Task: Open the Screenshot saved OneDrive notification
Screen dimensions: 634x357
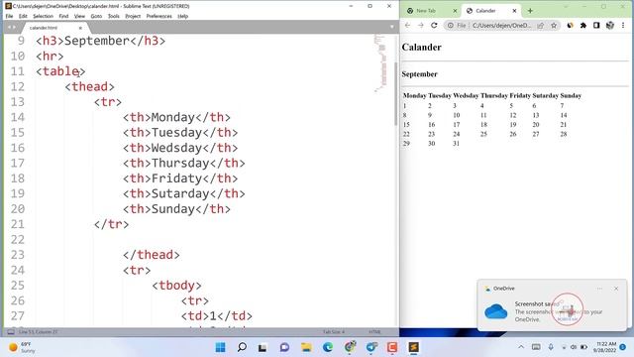Action: pyautogui.click(x=553, y=305)
